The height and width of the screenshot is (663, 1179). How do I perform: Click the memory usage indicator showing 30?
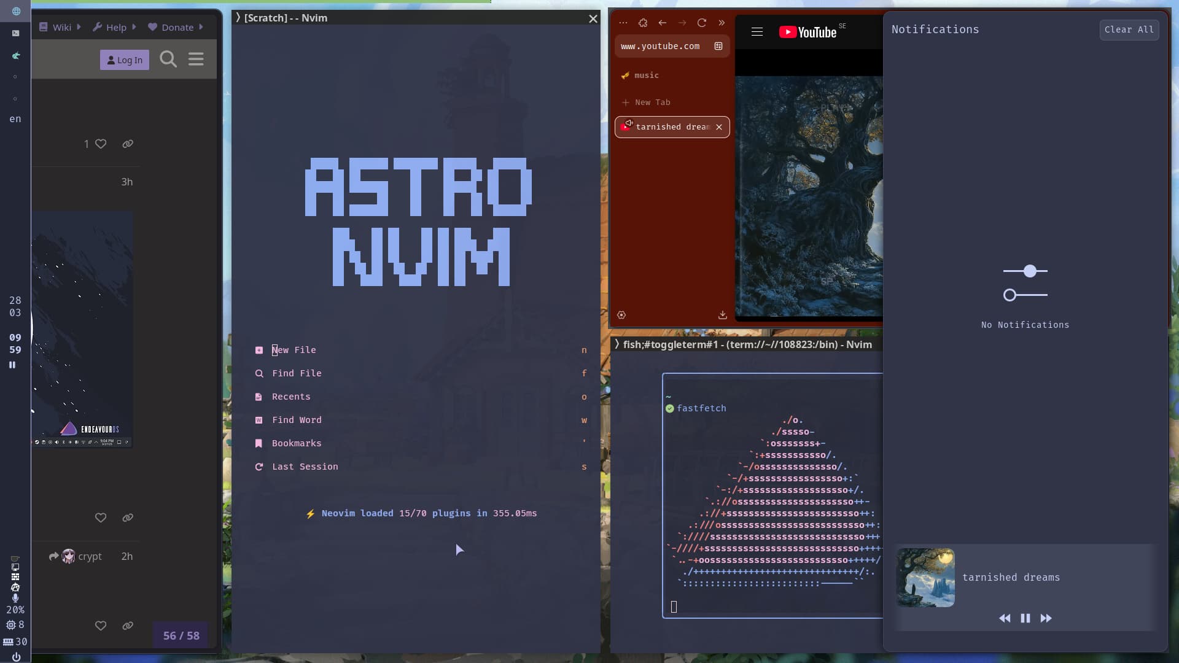click(x=15, y=642)
